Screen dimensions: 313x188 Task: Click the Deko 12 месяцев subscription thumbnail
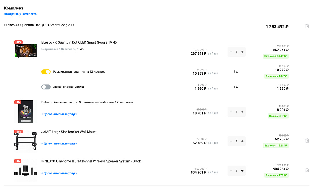tap(26, 112)
